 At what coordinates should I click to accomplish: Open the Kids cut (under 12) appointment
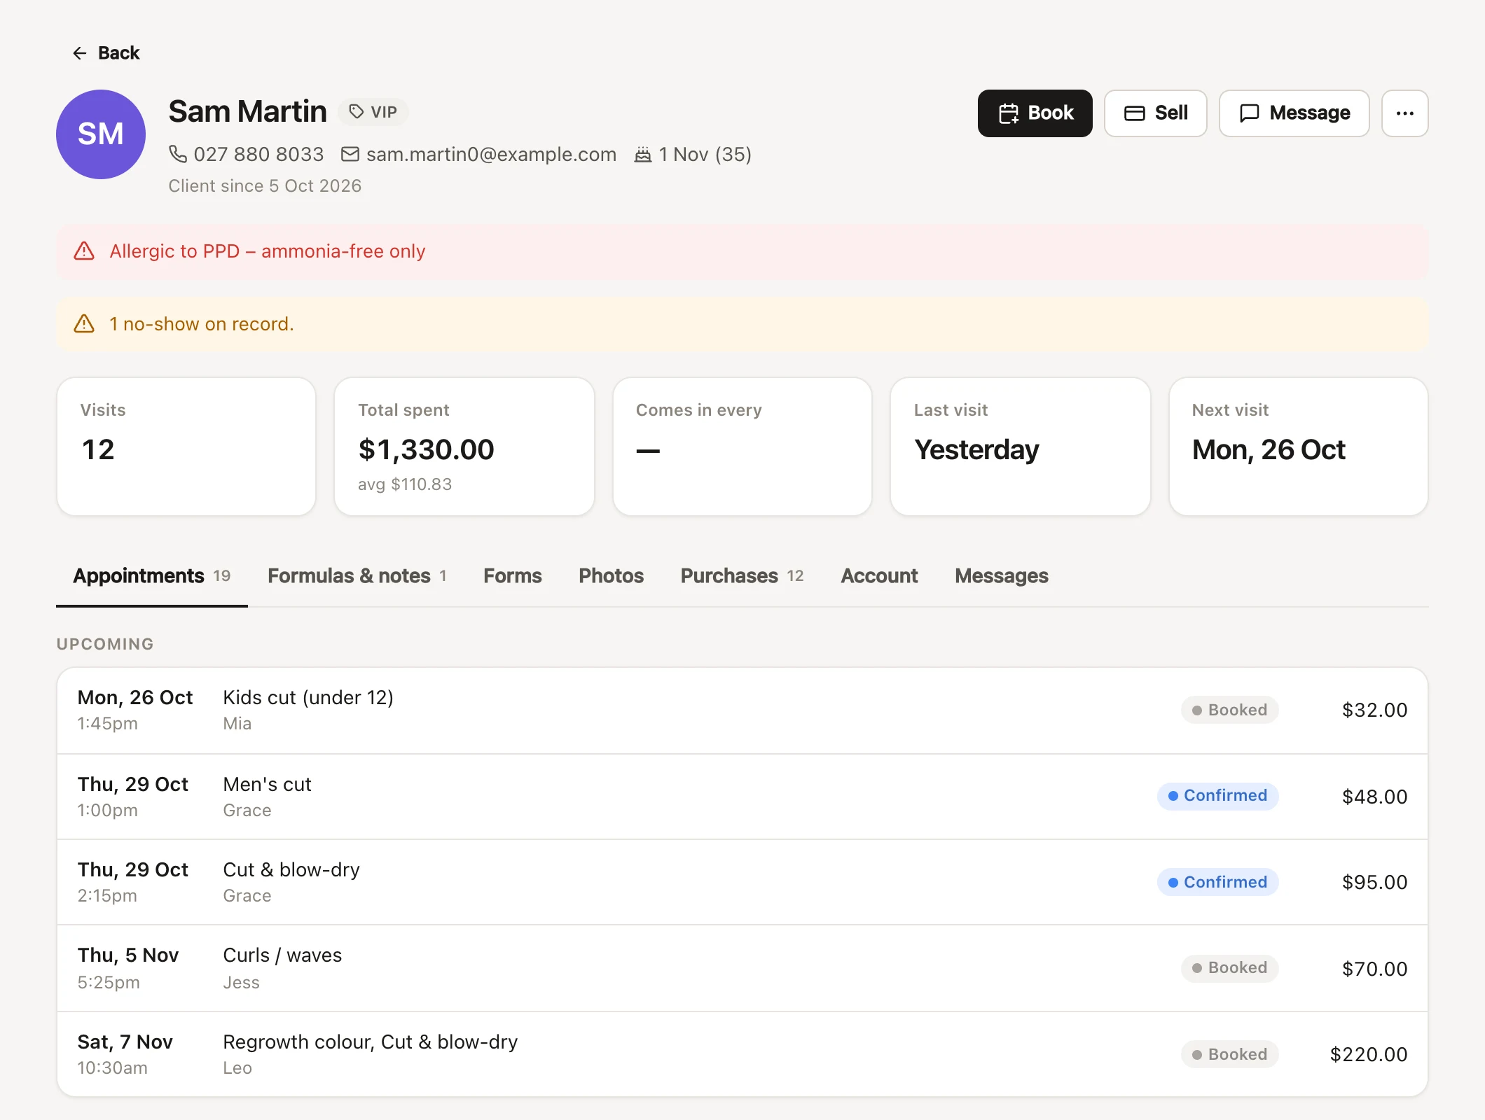(742, 710)
